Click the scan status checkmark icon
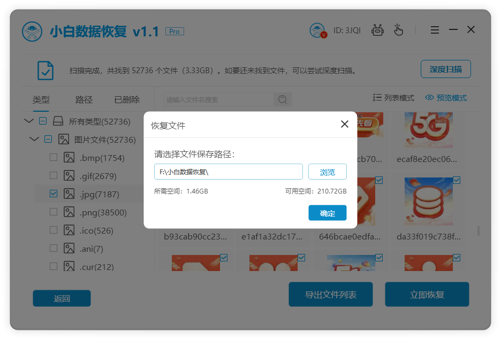Screen dimensions: 501x340 click(45, 69)
